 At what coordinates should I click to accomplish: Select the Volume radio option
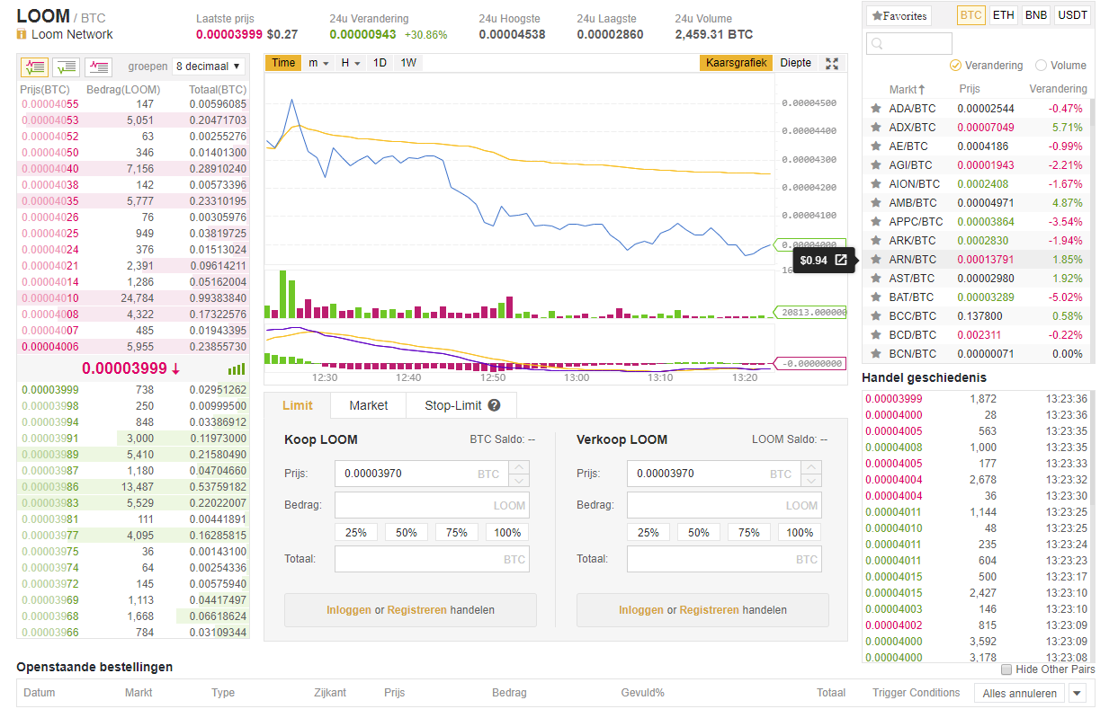pyautogui.click(x=1041, y=66)
